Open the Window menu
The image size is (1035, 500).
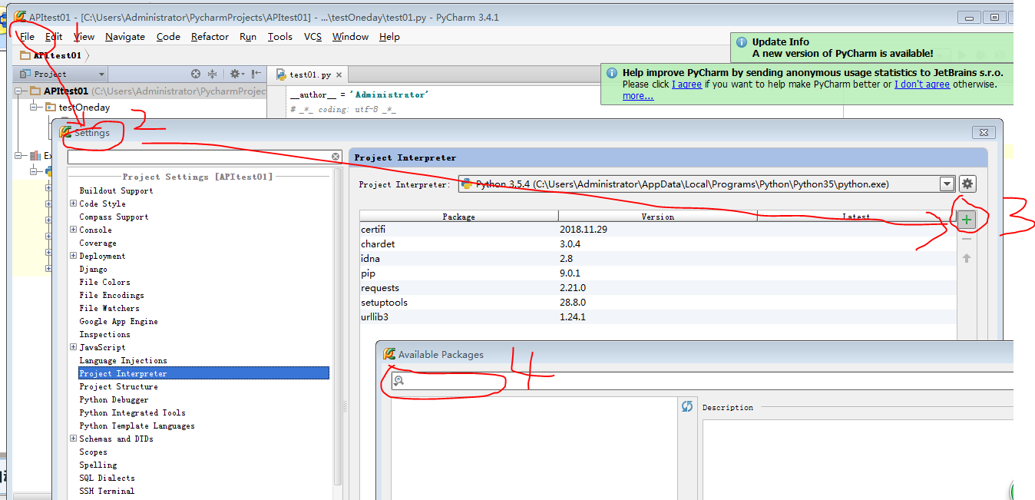(350, 36)
